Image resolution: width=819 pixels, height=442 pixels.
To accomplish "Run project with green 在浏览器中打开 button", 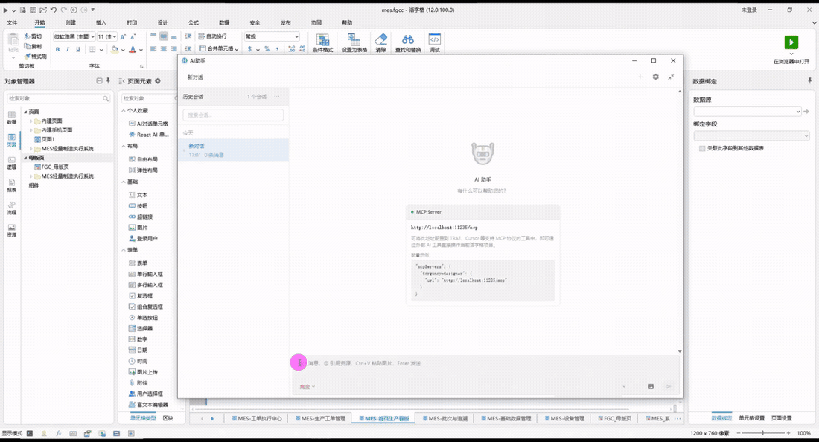I will pos(791,42).
